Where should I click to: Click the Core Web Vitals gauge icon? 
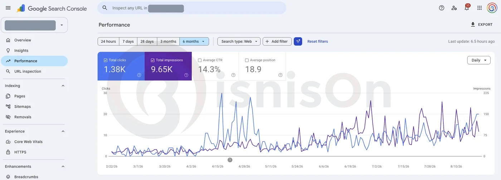(x=8, y=142)
